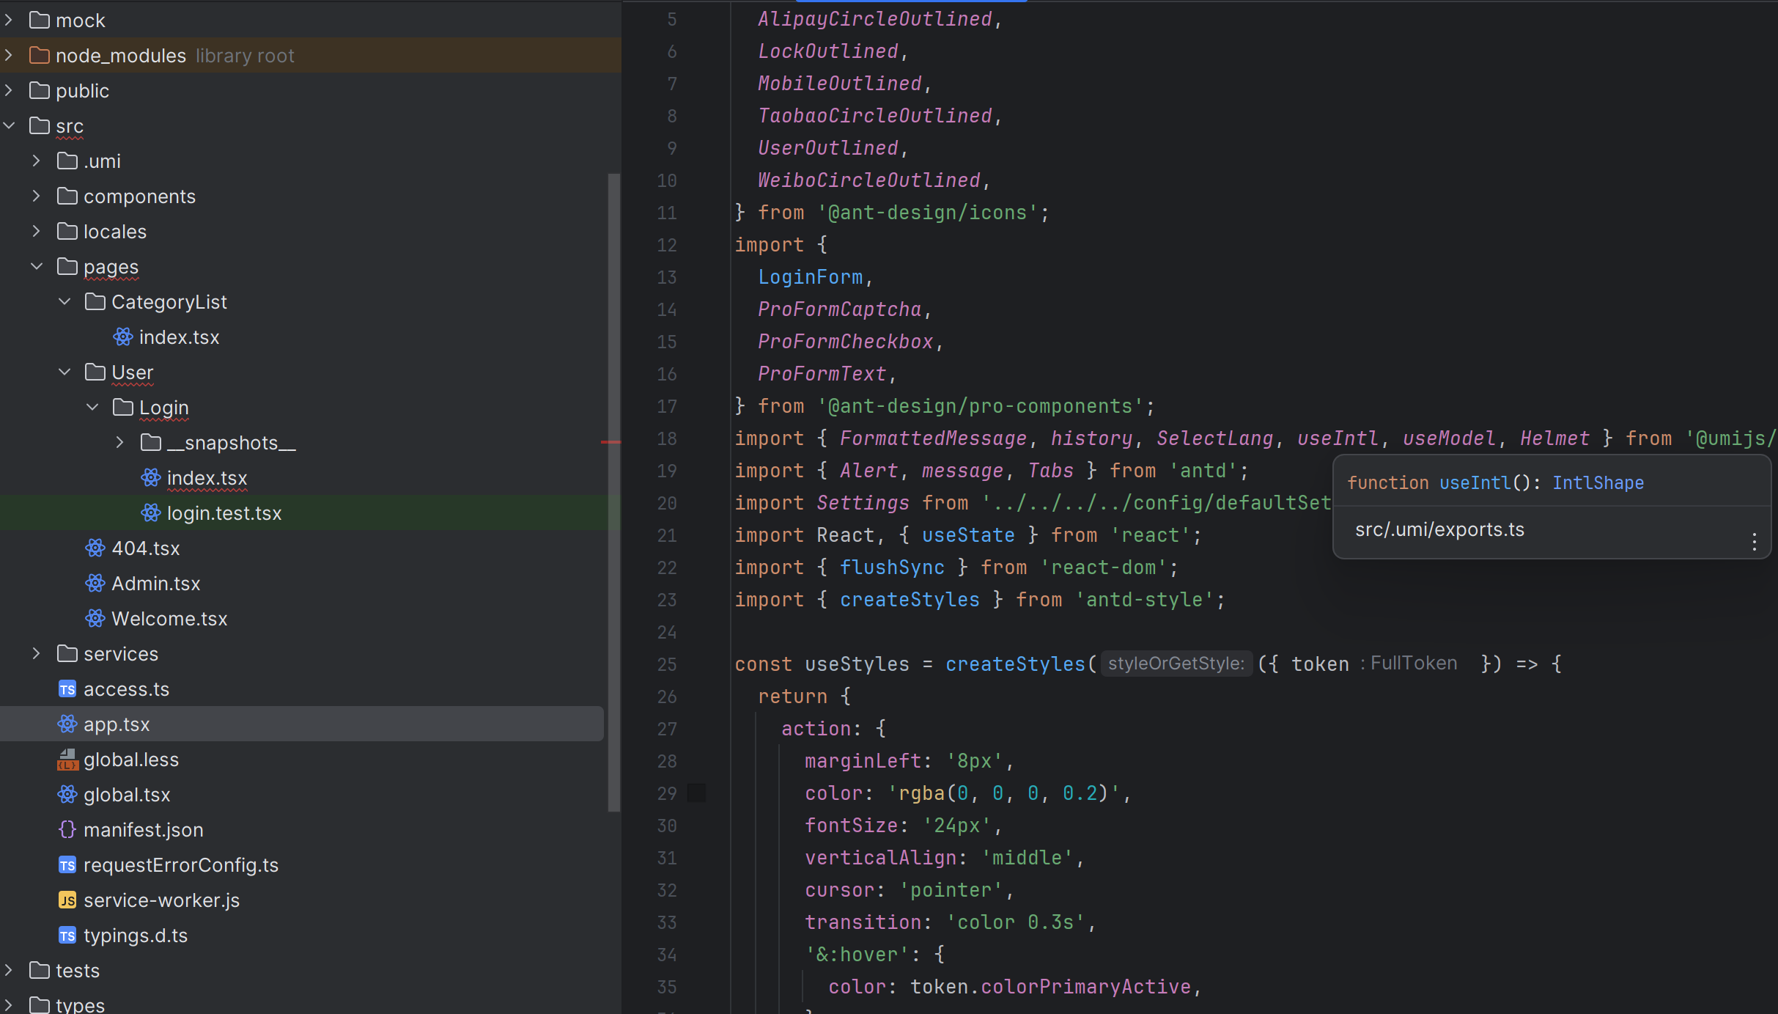Click the src folder icon
Viewport: 1778px width, 1014px height.
click(x=40, y=126)
